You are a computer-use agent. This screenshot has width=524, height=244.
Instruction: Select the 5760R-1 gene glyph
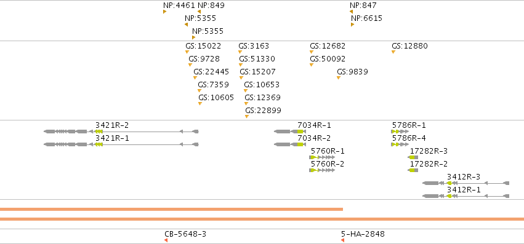pos(322,157)
